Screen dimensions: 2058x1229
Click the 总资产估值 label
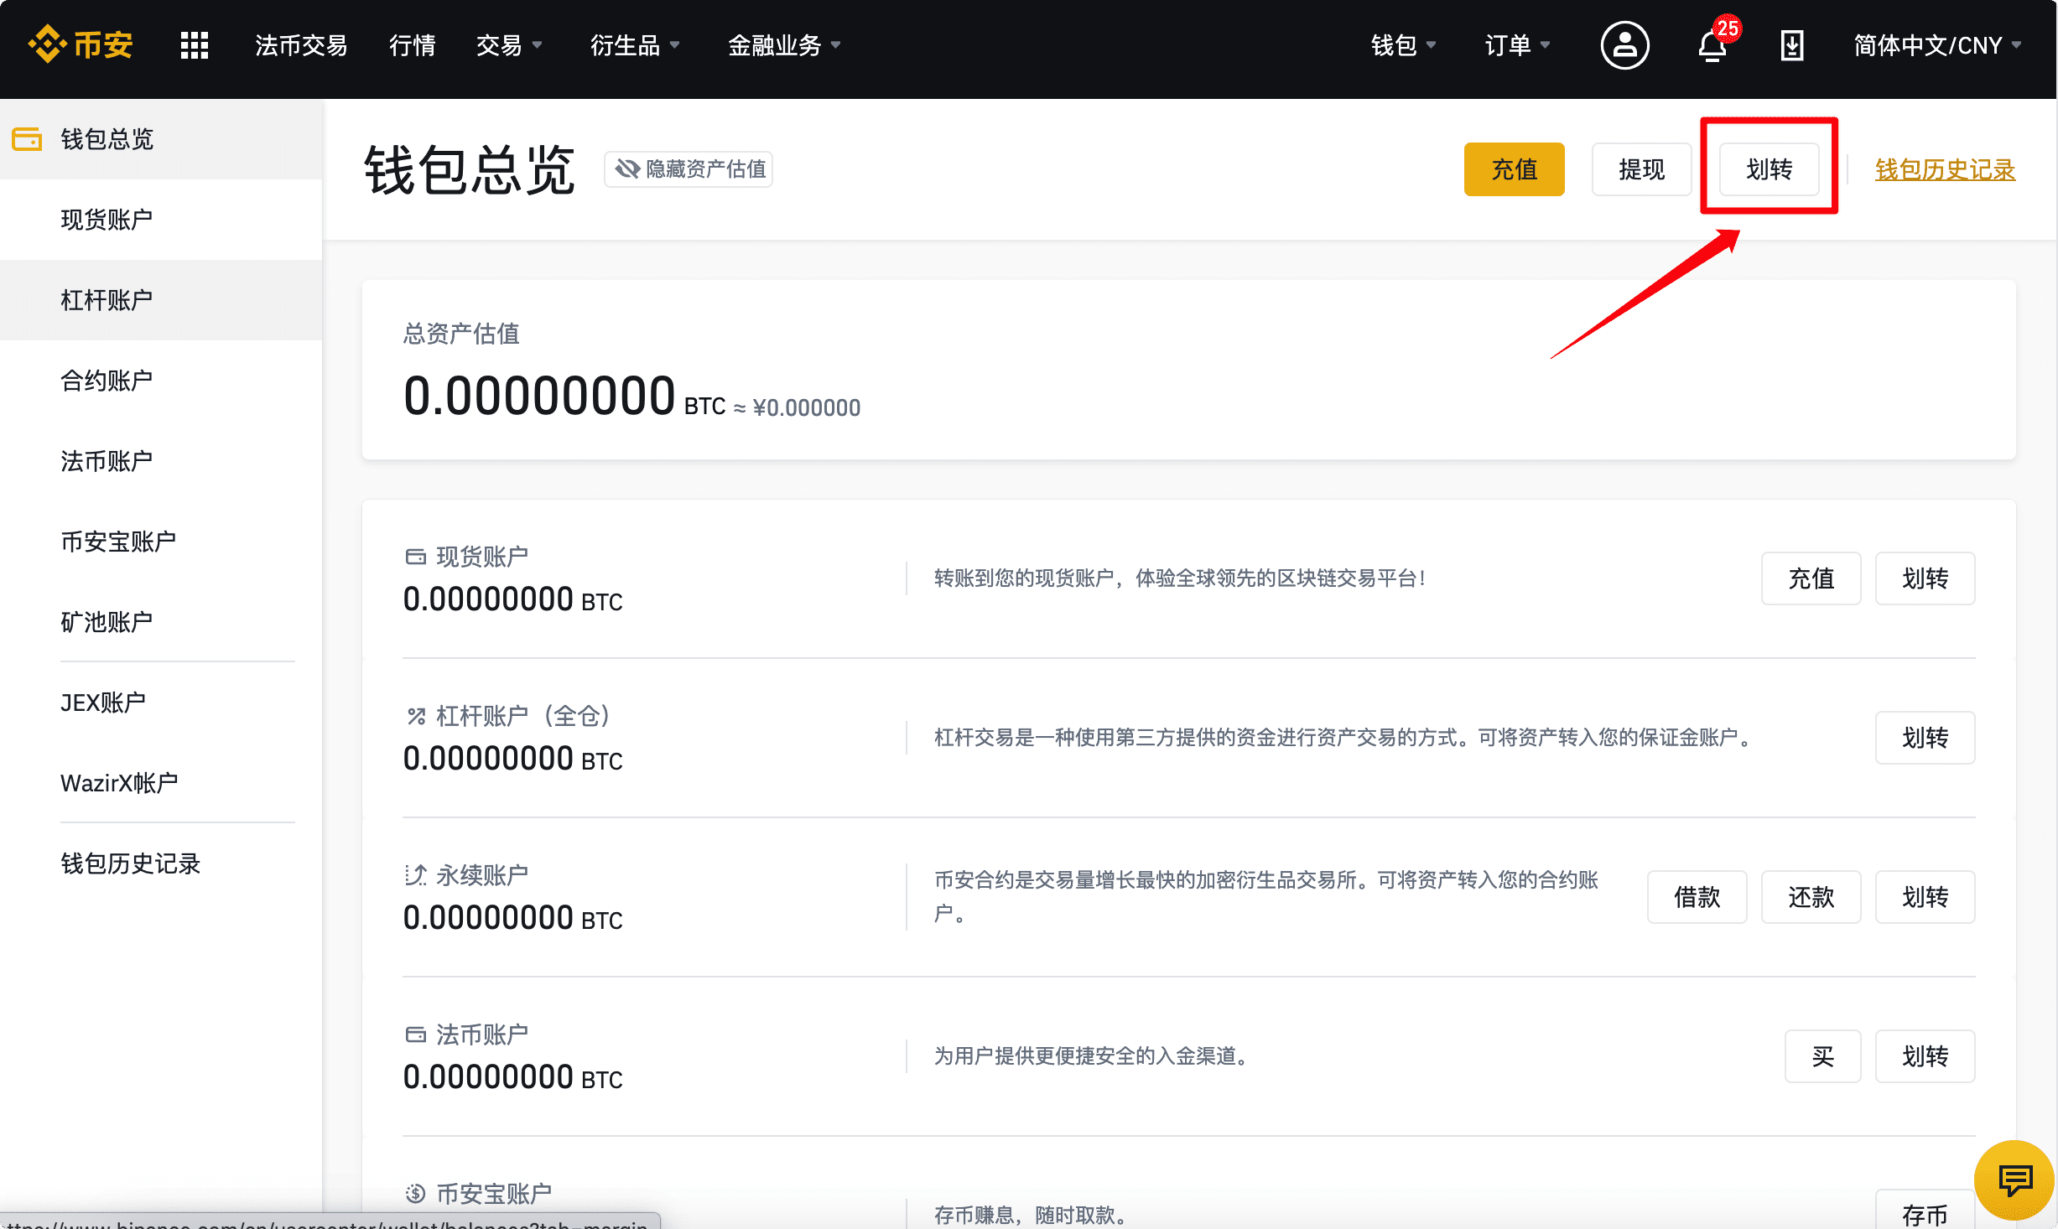click(x=461, y=334)
